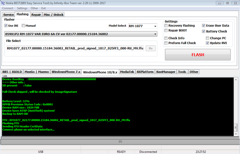Click Disconnected status bar entry
This screenshot has height=154, width=240.
click(x=148, y=152)
